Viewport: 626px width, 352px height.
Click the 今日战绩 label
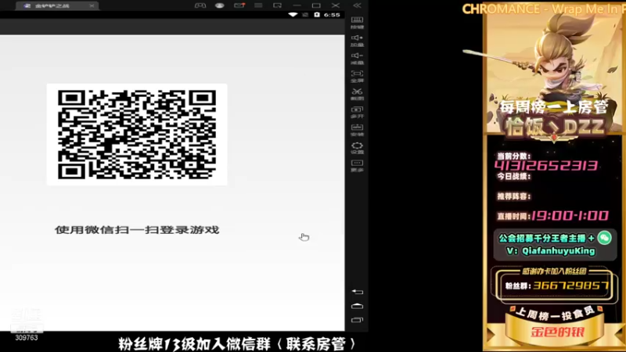click(513, 176)
